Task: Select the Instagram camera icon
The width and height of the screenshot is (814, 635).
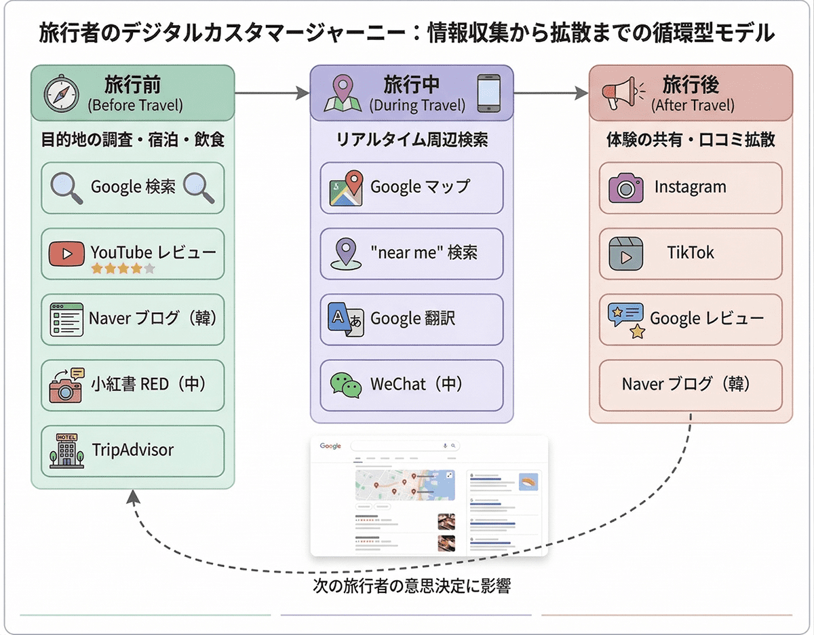Action: [x=625, y=188]
